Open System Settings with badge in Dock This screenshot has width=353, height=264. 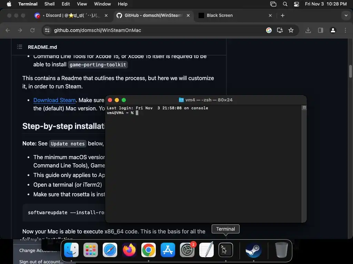[187, 250]
